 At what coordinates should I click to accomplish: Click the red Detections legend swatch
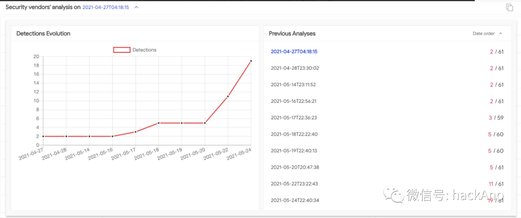pyautogui.click(x=122, y=50)
